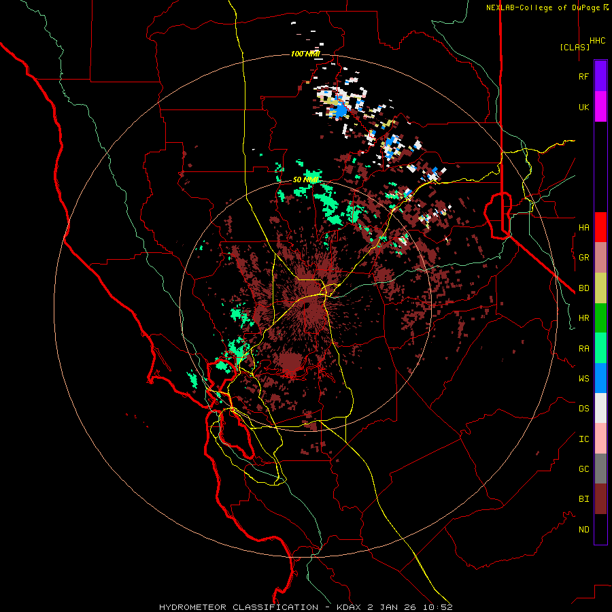Click the dark green HR legend swatch
This screenshot has height=612, width=612.
point(600,318)
